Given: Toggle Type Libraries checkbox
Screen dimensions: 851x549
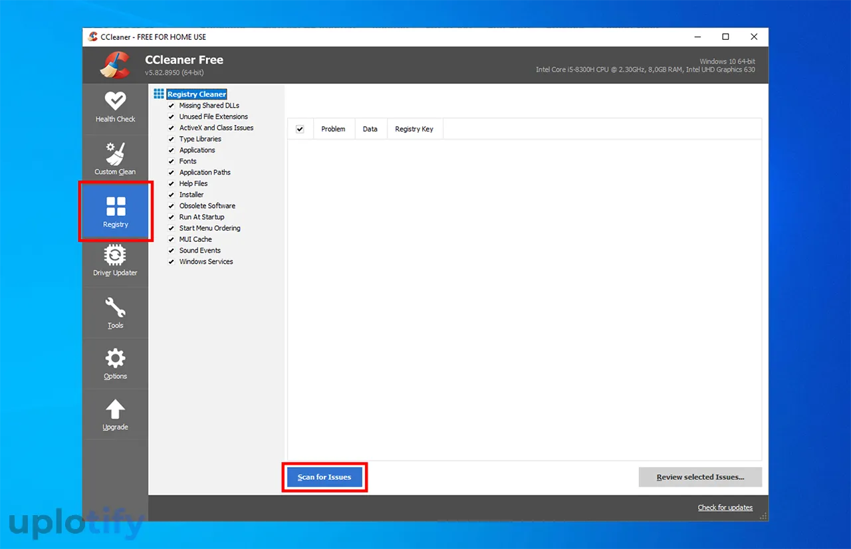Looking at the screenshot, I should [x=171, y=139].
